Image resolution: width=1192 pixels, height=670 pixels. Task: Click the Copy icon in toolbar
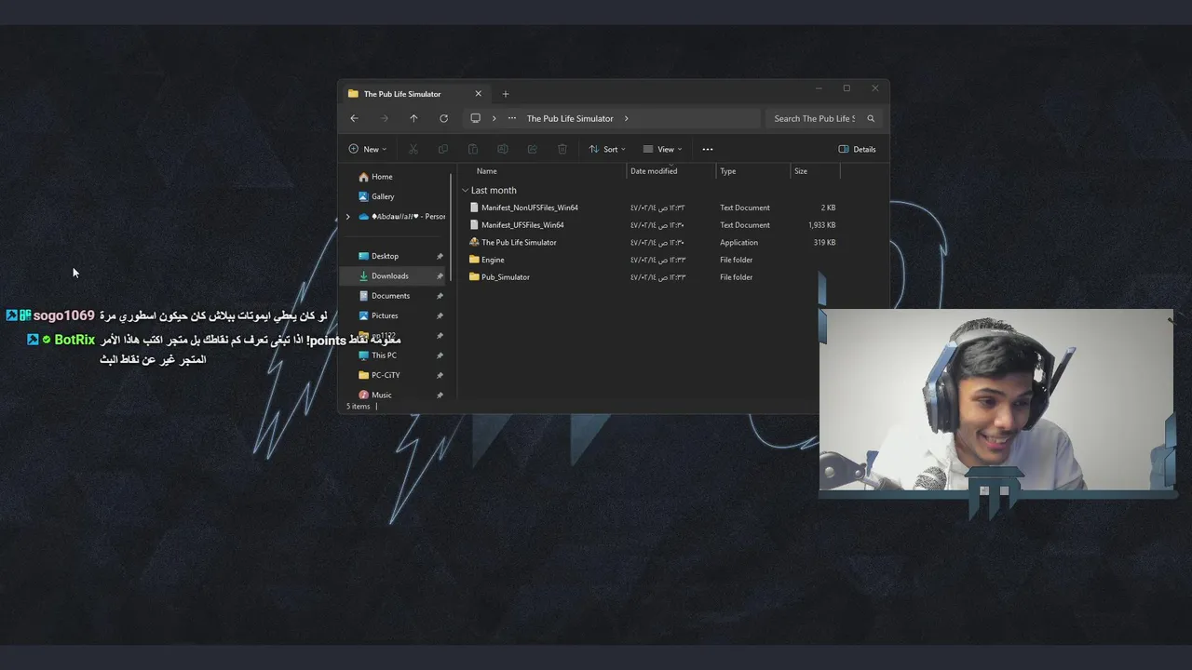point(443,149)
